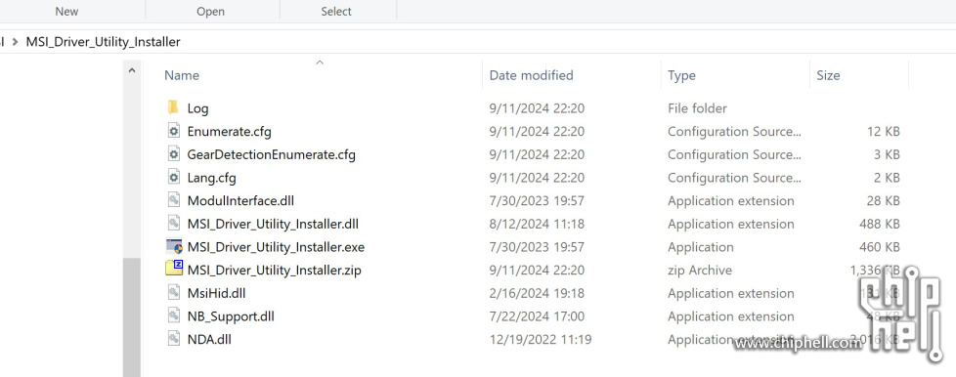Select the MsiHid.dll file icon
The height and width of the screenshot is (377, 956).
(x=174, y=293)
